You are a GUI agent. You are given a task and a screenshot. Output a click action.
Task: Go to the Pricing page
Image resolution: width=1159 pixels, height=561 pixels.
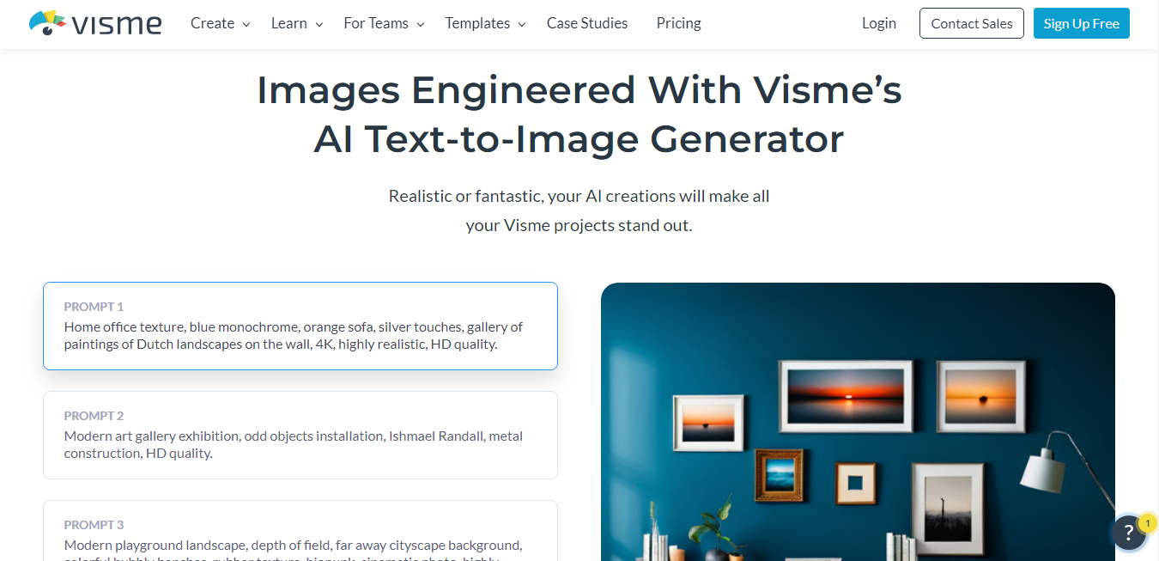678,23
